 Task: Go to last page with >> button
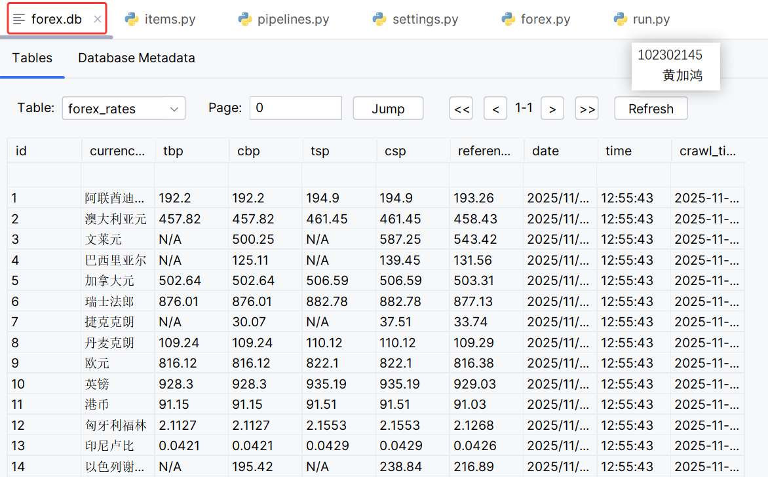click(x=586, y=108)
